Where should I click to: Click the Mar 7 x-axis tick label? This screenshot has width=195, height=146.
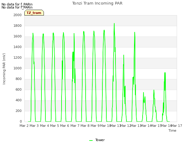[x=75, y=126]
